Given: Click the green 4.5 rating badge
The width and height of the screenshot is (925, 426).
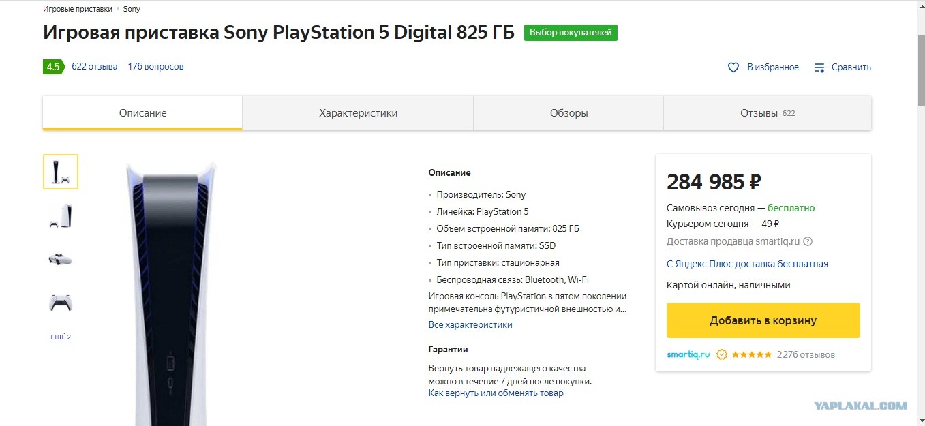Looking at the screenshot, I should (x=53, y=67).
